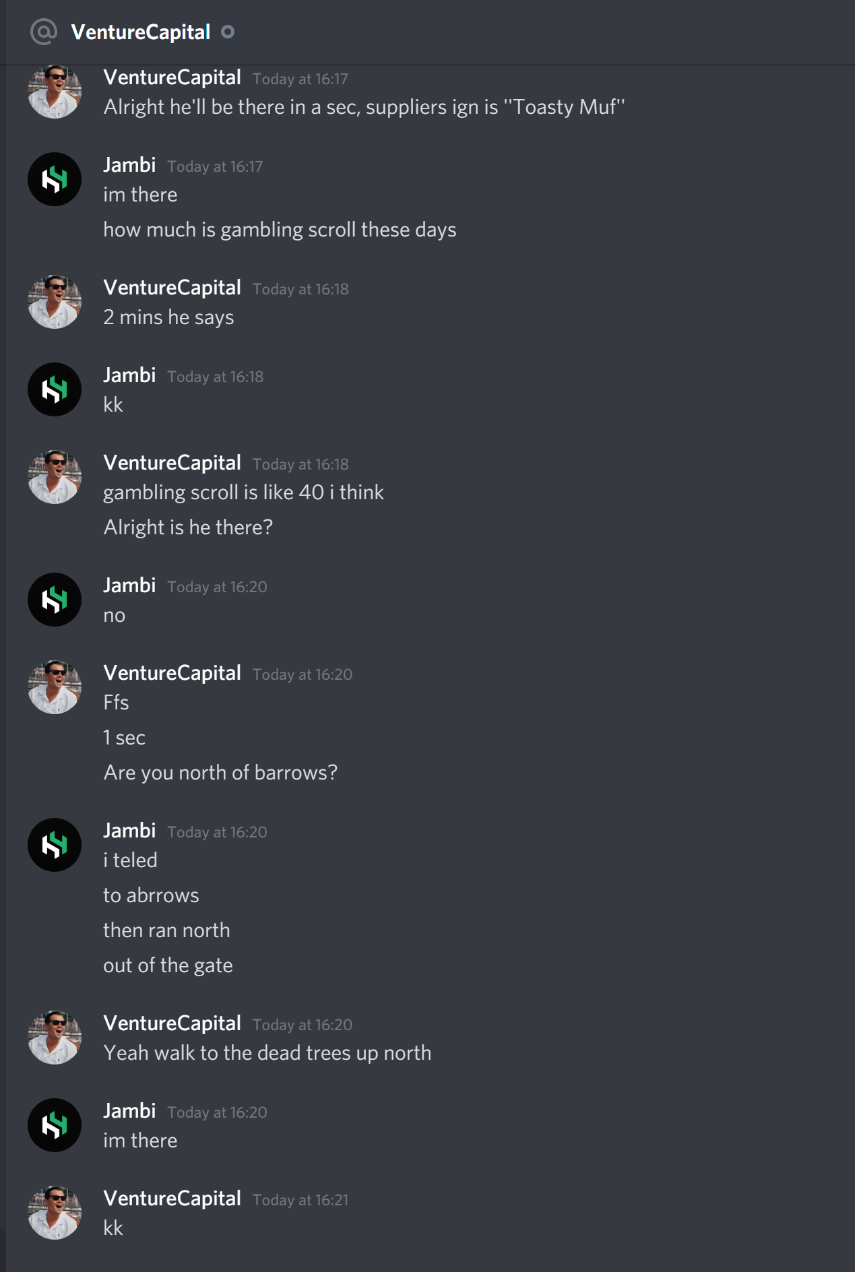Click VentureCapital's avatar beside '2 mins he says'
Viewport: 855px width, 1272px height.
tap(55, 302)
